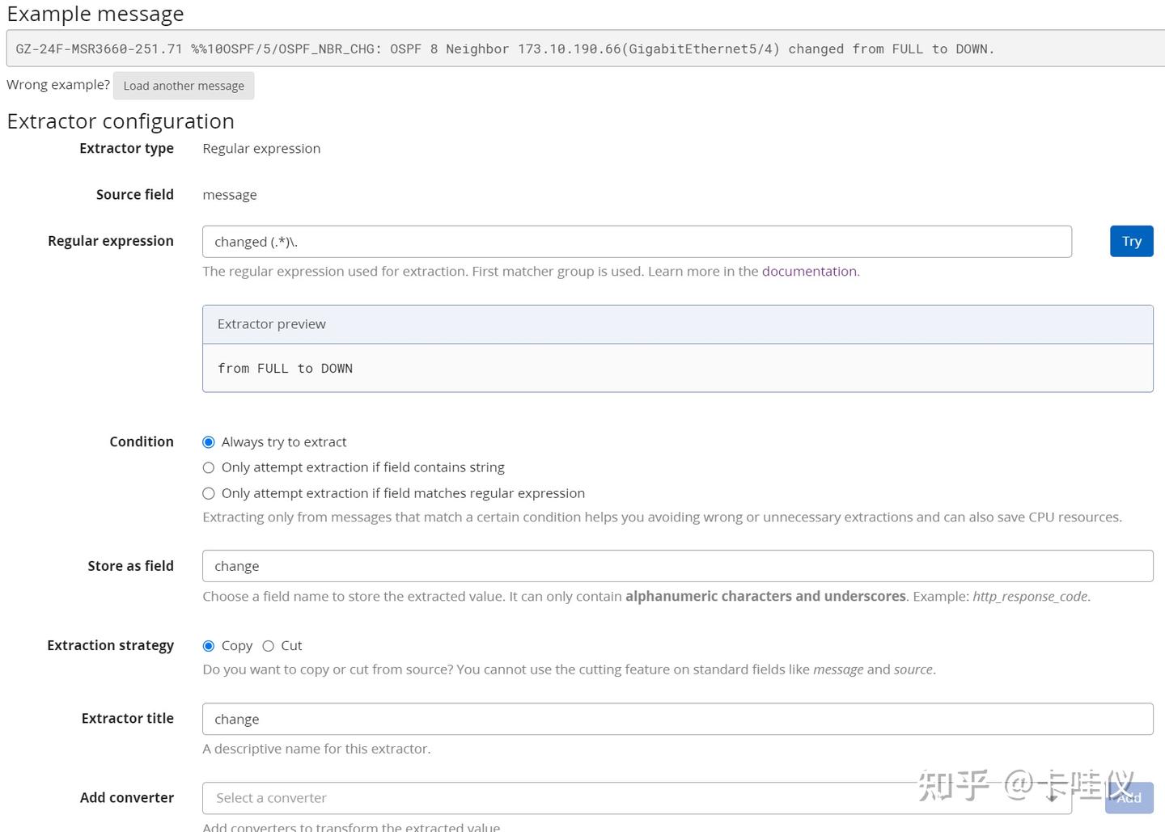Viewport: 1165px width, 832px height.
Task: Choose extraction if field contains string
Action: coord(209,467)
